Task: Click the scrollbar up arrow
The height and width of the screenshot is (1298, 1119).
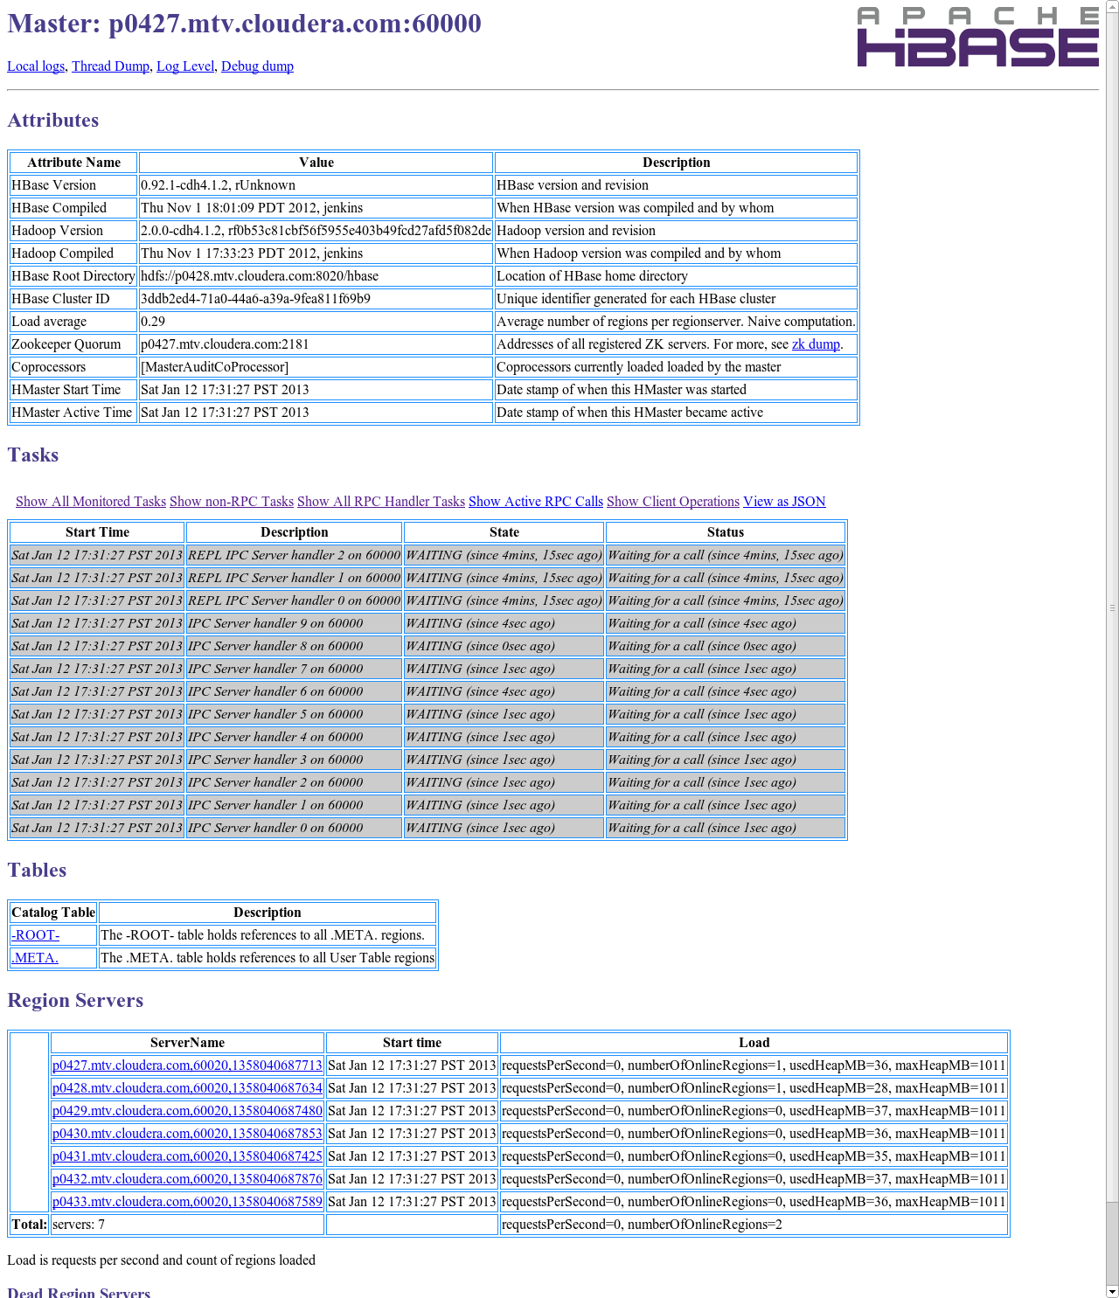Action: [1112, 7]
